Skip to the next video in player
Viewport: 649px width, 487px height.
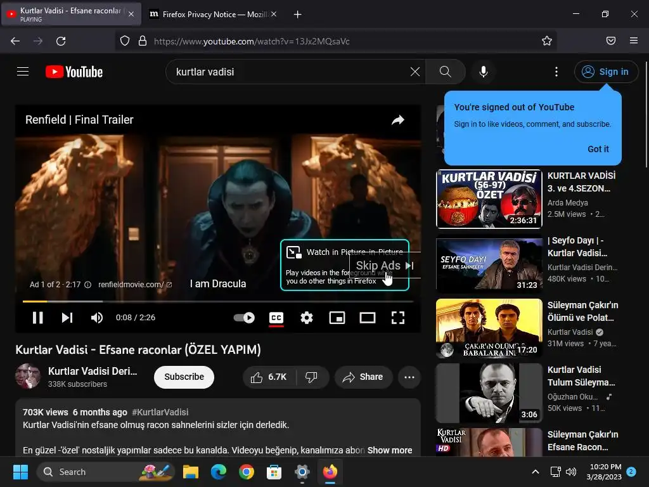coord(67,318)
